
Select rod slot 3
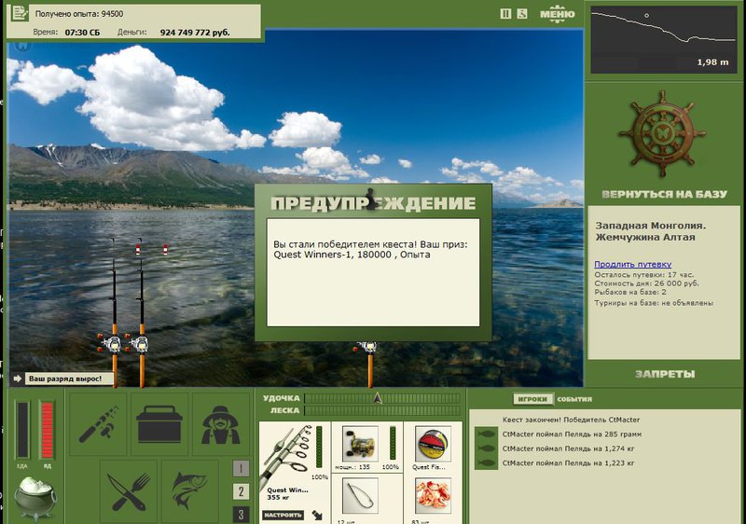pos(241,515)
